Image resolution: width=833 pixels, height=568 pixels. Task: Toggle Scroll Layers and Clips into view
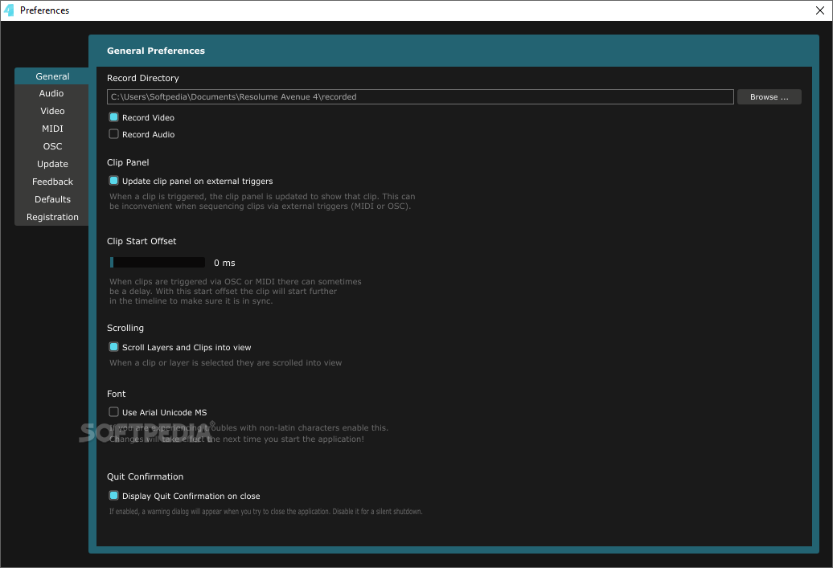(113, 347)
